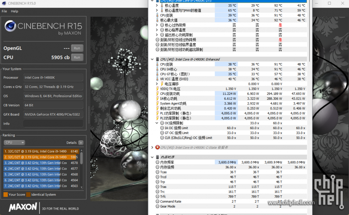Screen dimensions: 349x215
Task: Click the lightning icon beside CPU封装功耗
Action: [x=157, y=93]
